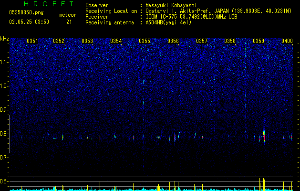Click the meteor echo cluster at 0356
300x191 pixels.
[175, 138]
